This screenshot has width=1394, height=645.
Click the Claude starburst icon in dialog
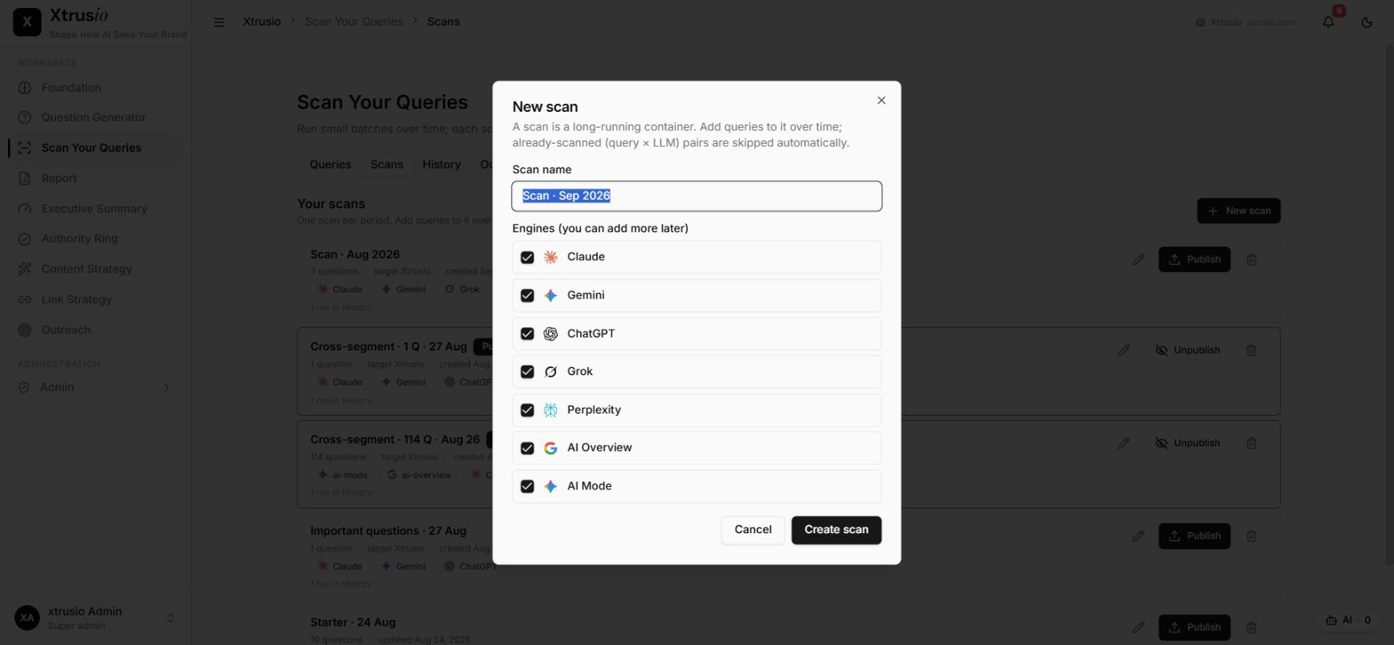[x=550, y=257]
